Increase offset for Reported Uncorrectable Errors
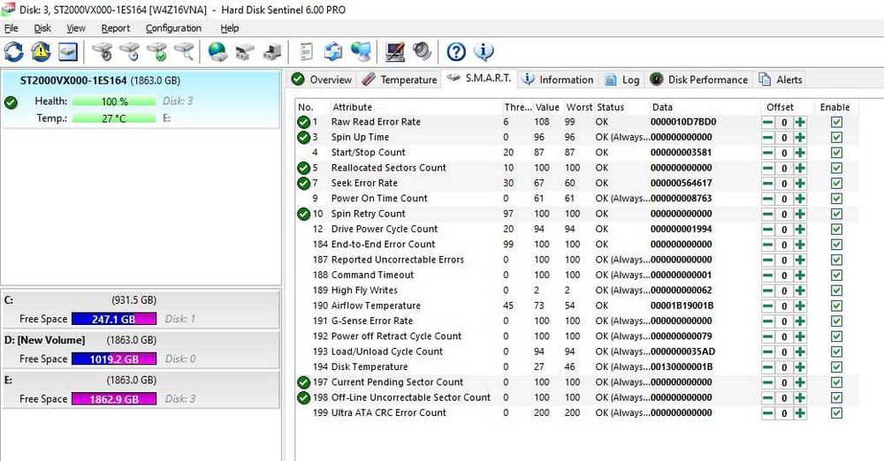Screen dimensions: 884x461 [800, 260]
